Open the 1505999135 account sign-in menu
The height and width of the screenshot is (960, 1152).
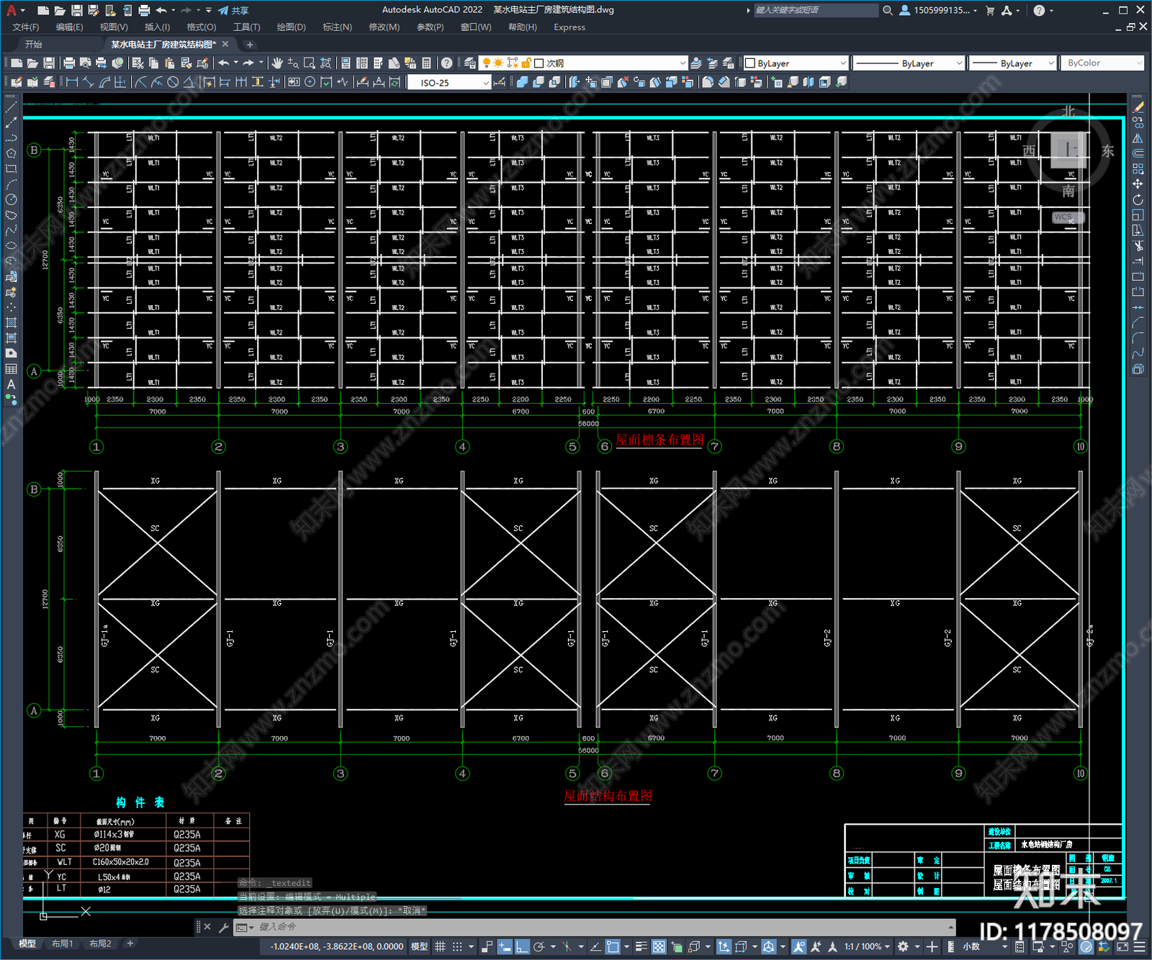(939, 10)
